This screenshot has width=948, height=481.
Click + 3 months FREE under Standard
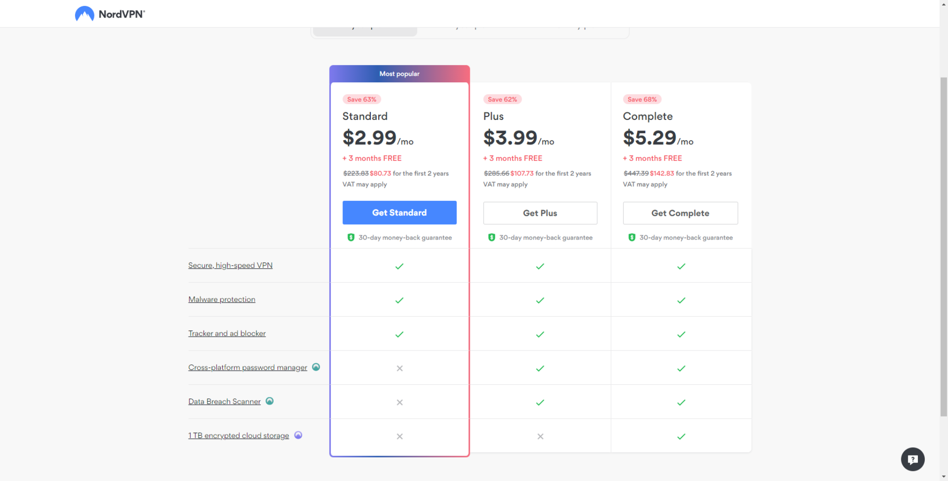tap(372, 158)
